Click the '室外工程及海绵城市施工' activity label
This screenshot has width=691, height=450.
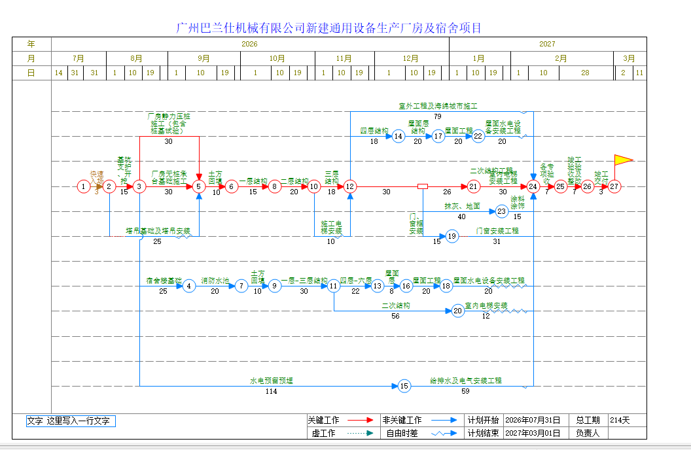438,106
